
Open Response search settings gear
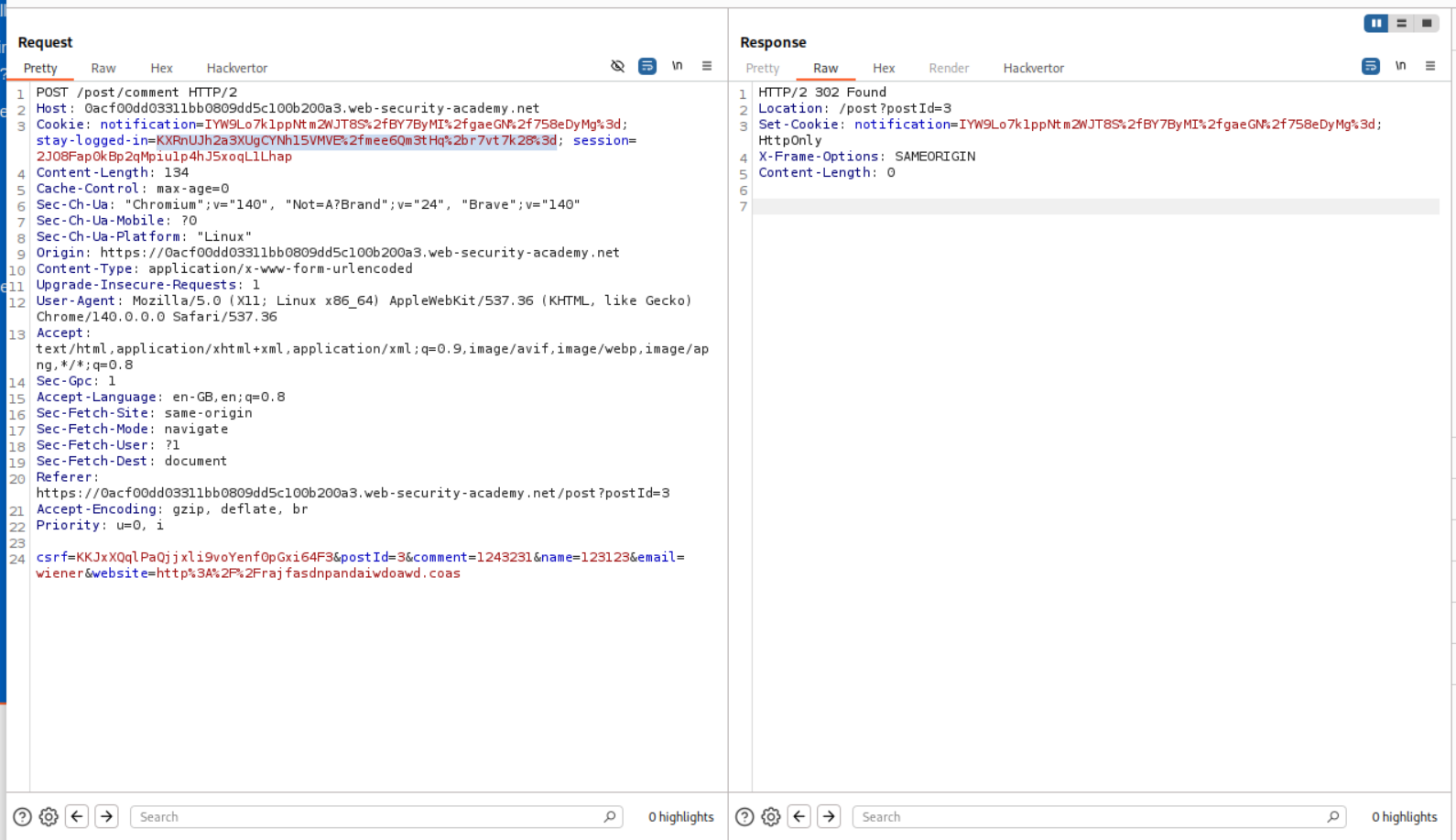point(771,817)
